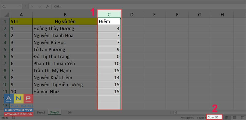The height and width of the screenshot is (120, 246).
Task: Click the Average: 9.6 status bar value
Action: tap(187, 118)
